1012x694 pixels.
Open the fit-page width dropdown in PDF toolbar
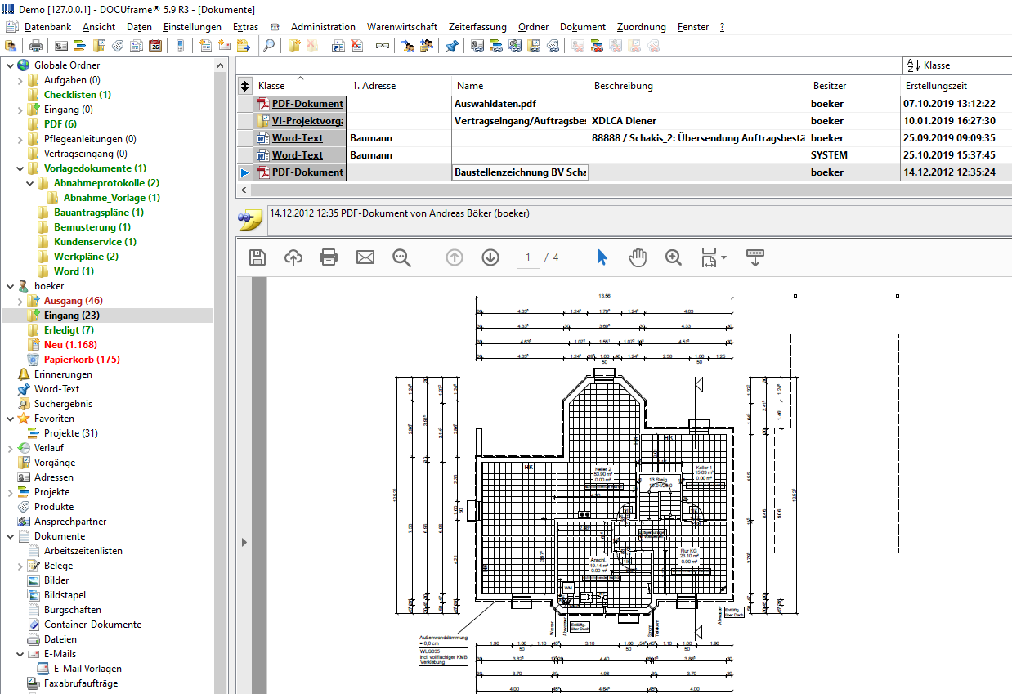(714, 258)
